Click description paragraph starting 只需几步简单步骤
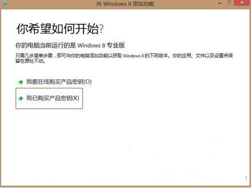The height and width of the screenshot is (188, 251). (124, 58)
